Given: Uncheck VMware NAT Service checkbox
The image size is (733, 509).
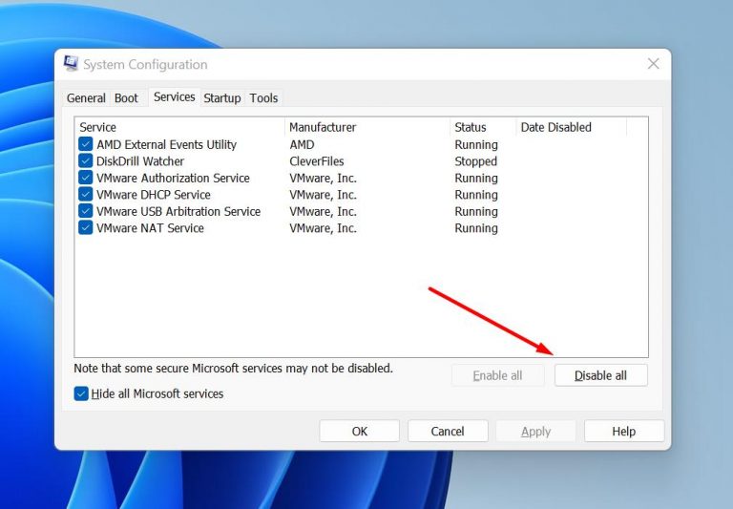Looking at the screenshot, I should click(86, 228).
